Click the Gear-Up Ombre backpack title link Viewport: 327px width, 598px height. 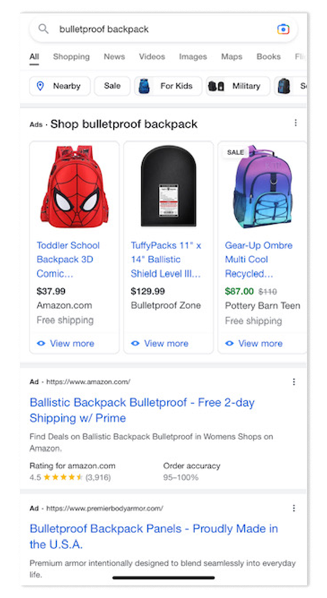(258, 259)
